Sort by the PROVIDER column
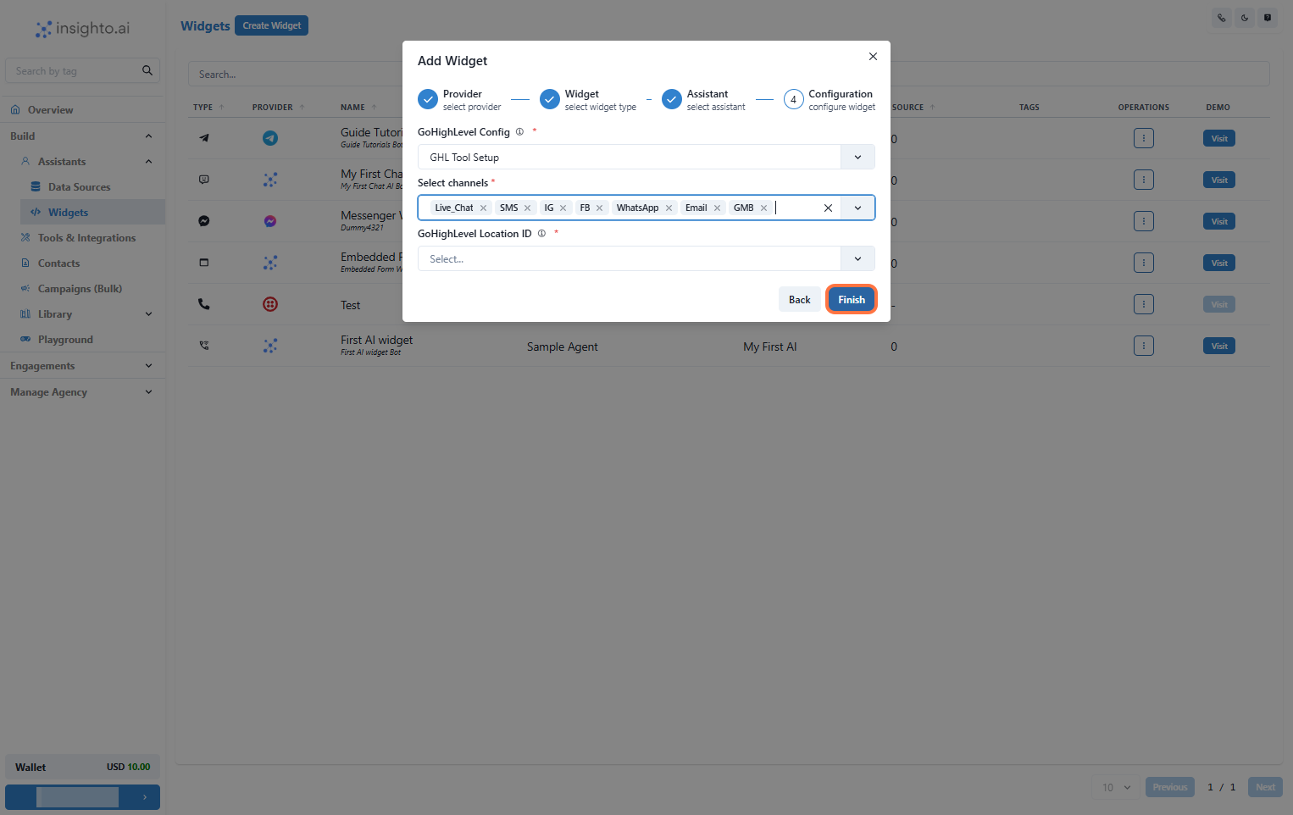This screenshot has width=1293, height=815. coord(278,107)
